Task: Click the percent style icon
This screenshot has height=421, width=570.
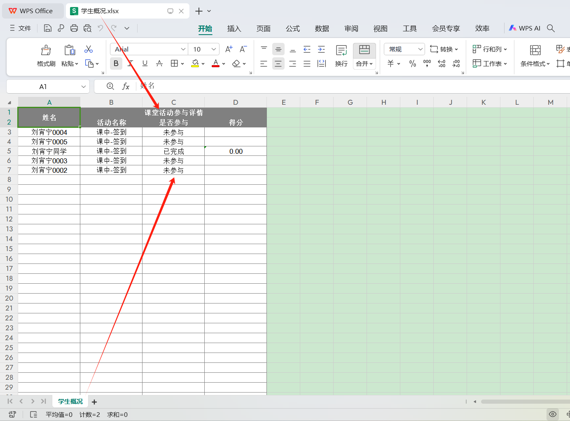Action: tap(412, 64)
